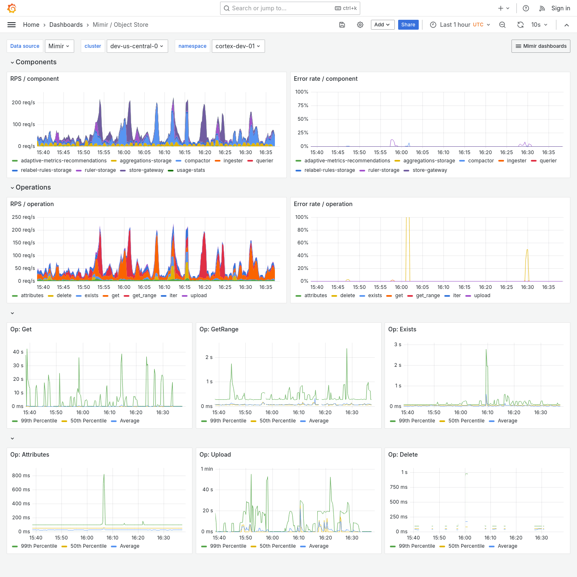Open the Add menu
Screen dimensions: 577x577
382,25
